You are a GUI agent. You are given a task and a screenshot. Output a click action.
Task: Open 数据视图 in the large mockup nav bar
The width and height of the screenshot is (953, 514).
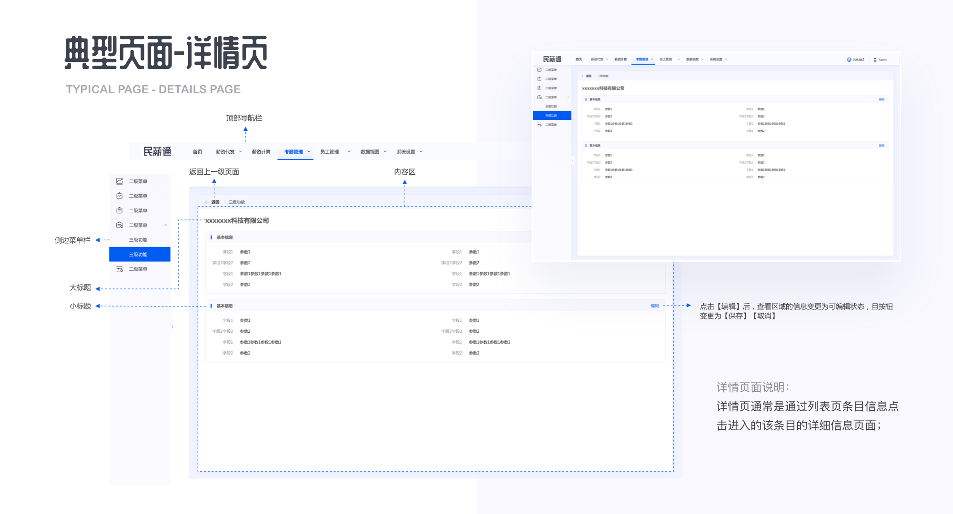point(370,152)
